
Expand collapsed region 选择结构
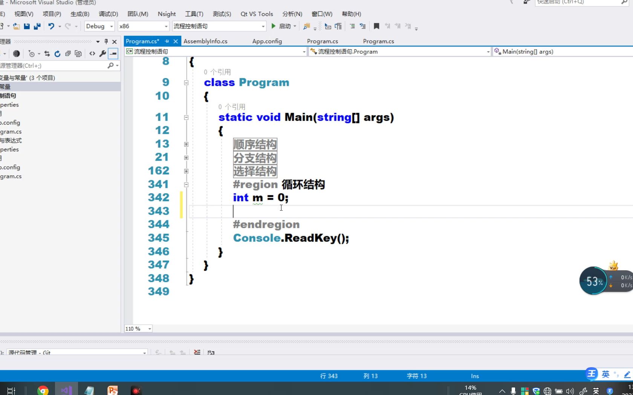[x=186, y=171]
